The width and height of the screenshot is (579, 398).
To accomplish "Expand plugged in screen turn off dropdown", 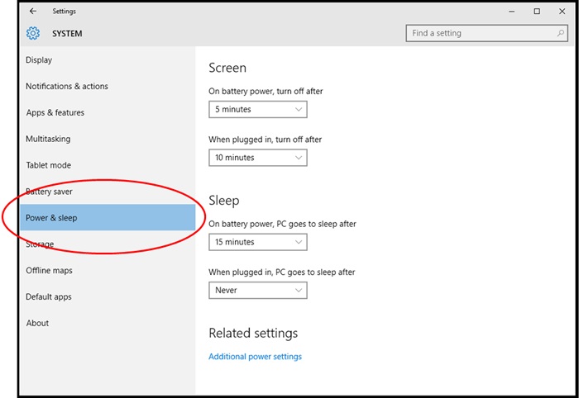I will point(257,158).
